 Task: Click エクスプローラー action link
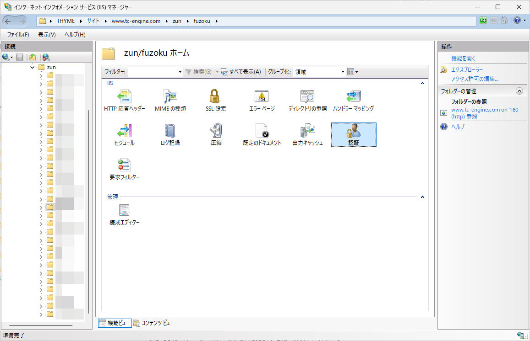point(467,70)
